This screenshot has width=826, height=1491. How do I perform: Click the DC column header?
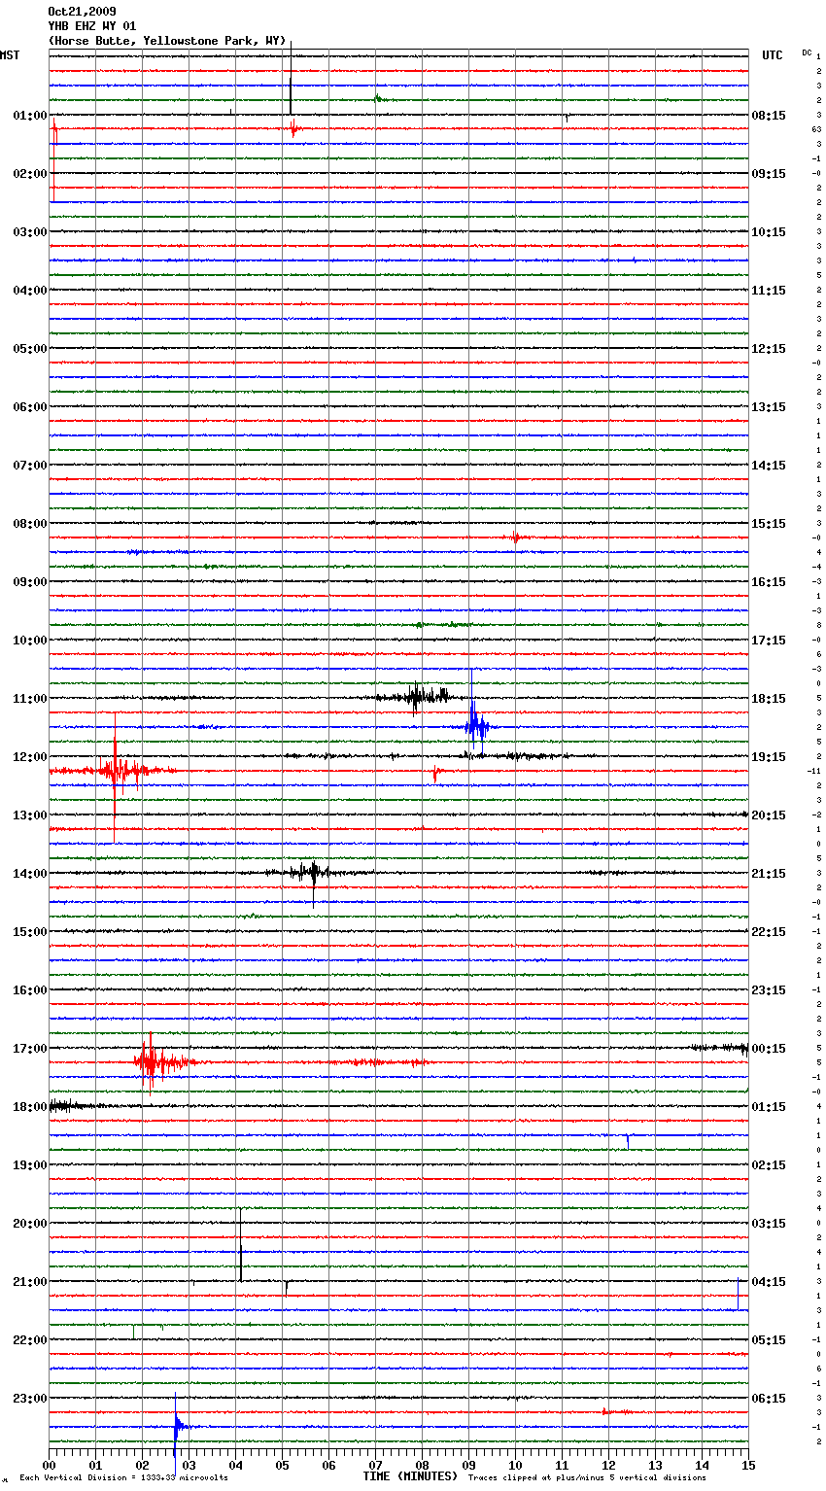(807, 52)
